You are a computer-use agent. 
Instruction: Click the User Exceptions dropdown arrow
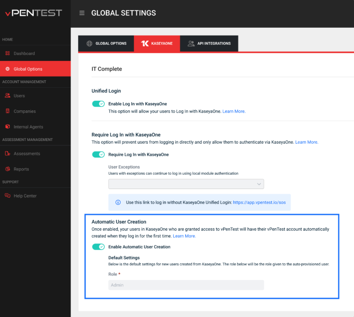(259, 184)
